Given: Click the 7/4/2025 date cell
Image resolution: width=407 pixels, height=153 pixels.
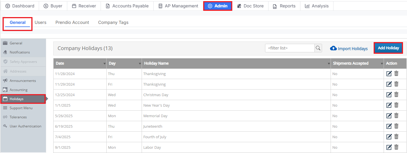Looking at the screenshot, I should pos(80,137).
